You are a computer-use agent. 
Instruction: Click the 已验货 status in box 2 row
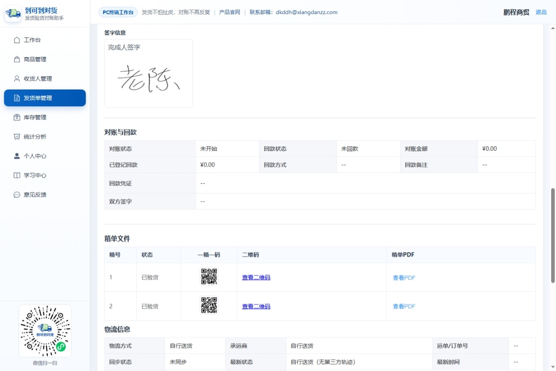(x=150, y=306)
